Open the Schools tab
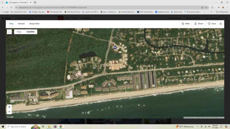This screenshot has height=129, width=230. coord(21,24)
